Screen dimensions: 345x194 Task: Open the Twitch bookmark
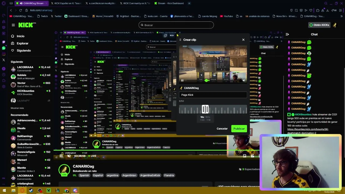point(42,16)
